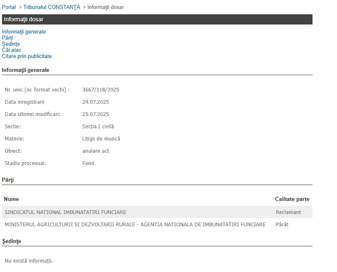337x272 pixels.
Task: Select case number 3667/118/2025
Action: [100, 89]
